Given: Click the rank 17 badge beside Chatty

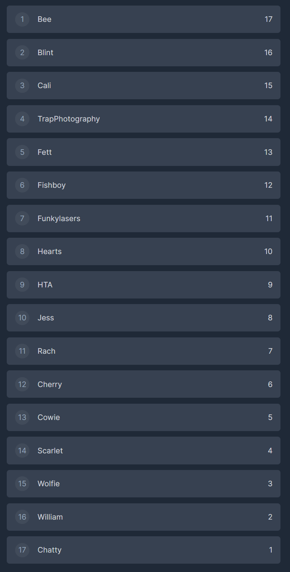Looking at the screenshot, I should pos(22,550).
